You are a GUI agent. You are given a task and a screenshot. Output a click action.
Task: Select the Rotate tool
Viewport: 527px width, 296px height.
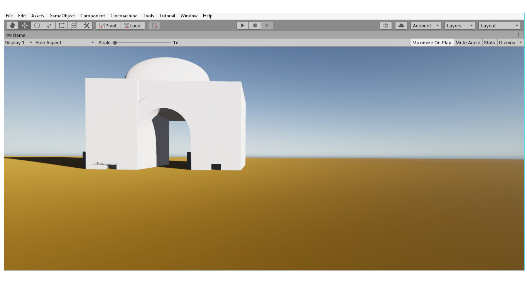click(37, 25)
